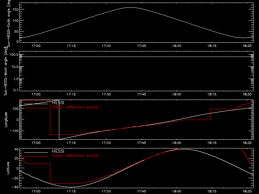259x194 pixels.
Task: Click the 100 tick on Longitude axis
Action: (16, 109)
